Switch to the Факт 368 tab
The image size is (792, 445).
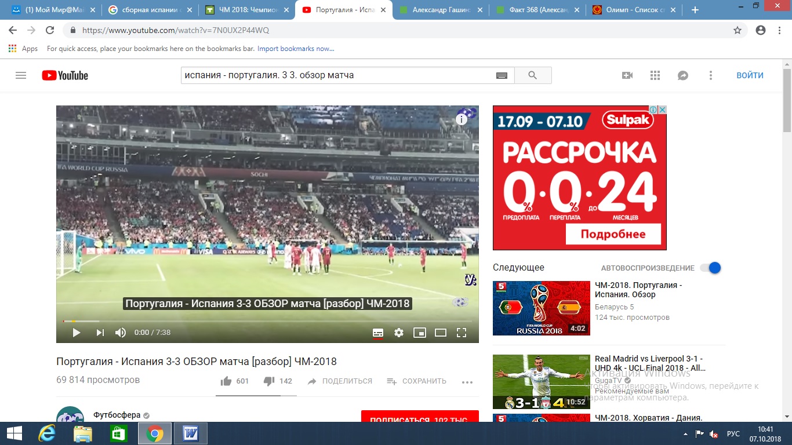(x=537, y=10)
